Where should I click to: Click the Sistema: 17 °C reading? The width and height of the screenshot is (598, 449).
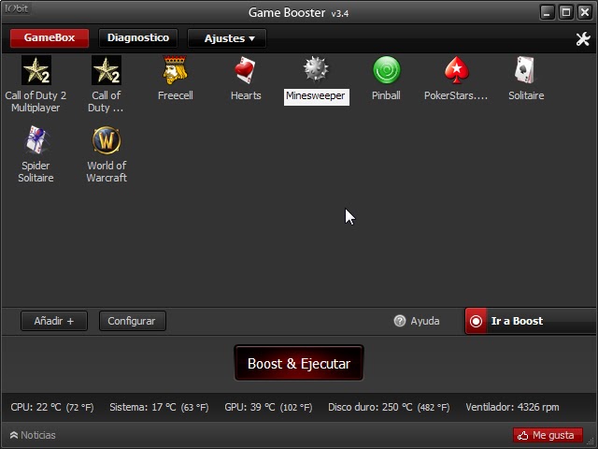click(x=159, y=408)
